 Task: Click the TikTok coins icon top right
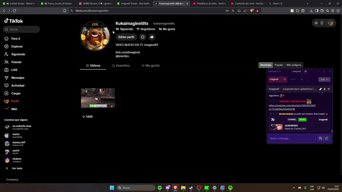pyautogui.click(x=316, y=23)
